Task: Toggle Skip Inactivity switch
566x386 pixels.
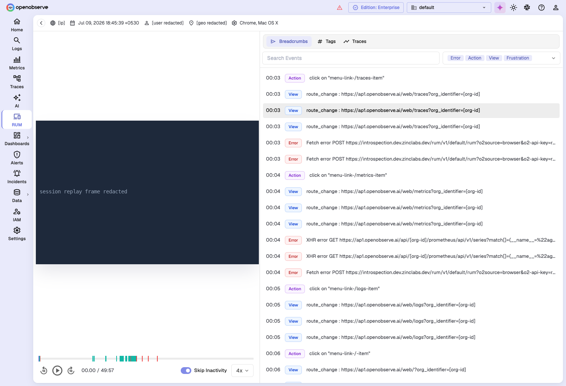Action: (186, 371)
